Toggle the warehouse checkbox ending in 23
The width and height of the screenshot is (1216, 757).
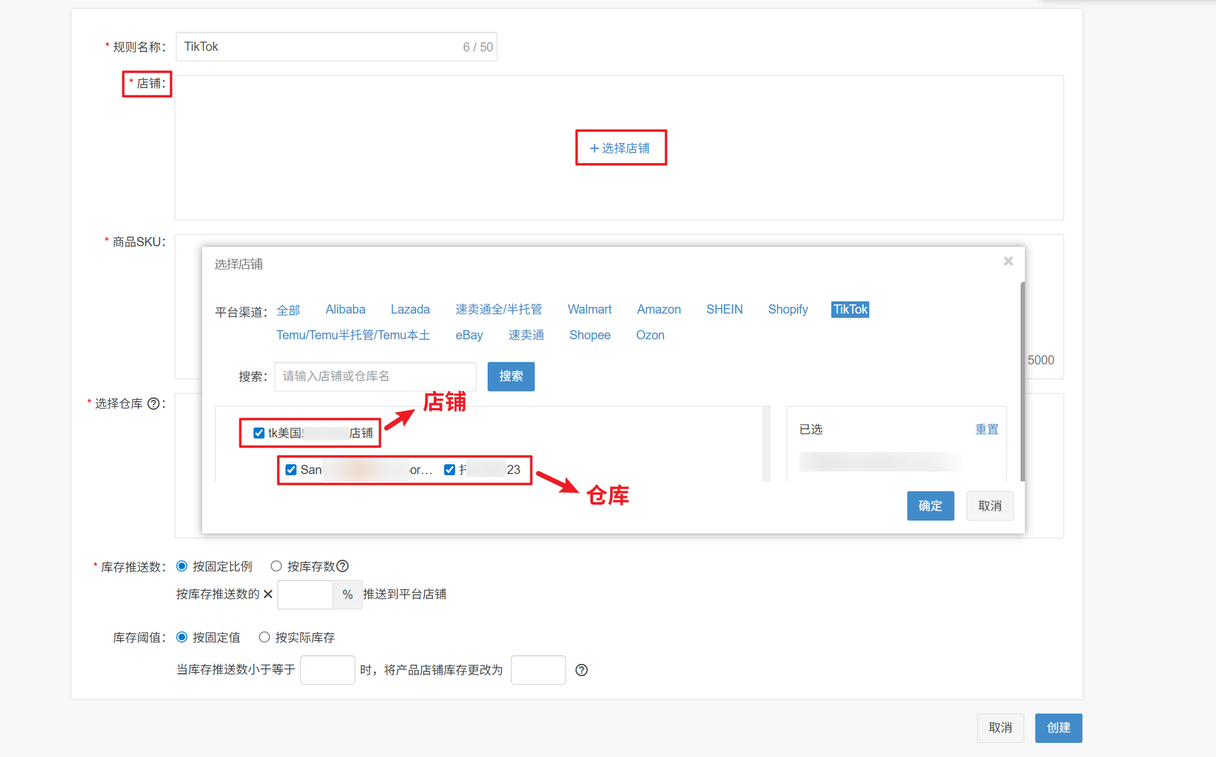(450, 470)
